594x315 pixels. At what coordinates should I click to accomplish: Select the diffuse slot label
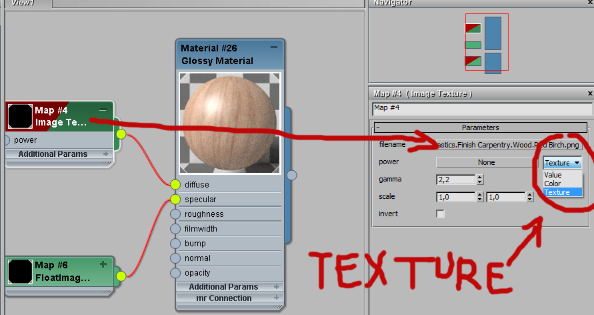pos(197,185)
